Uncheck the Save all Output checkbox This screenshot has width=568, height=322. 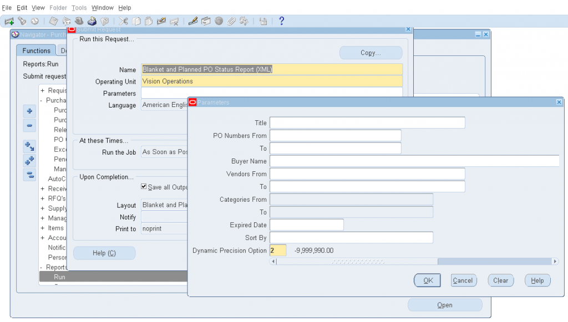point(144,186)
